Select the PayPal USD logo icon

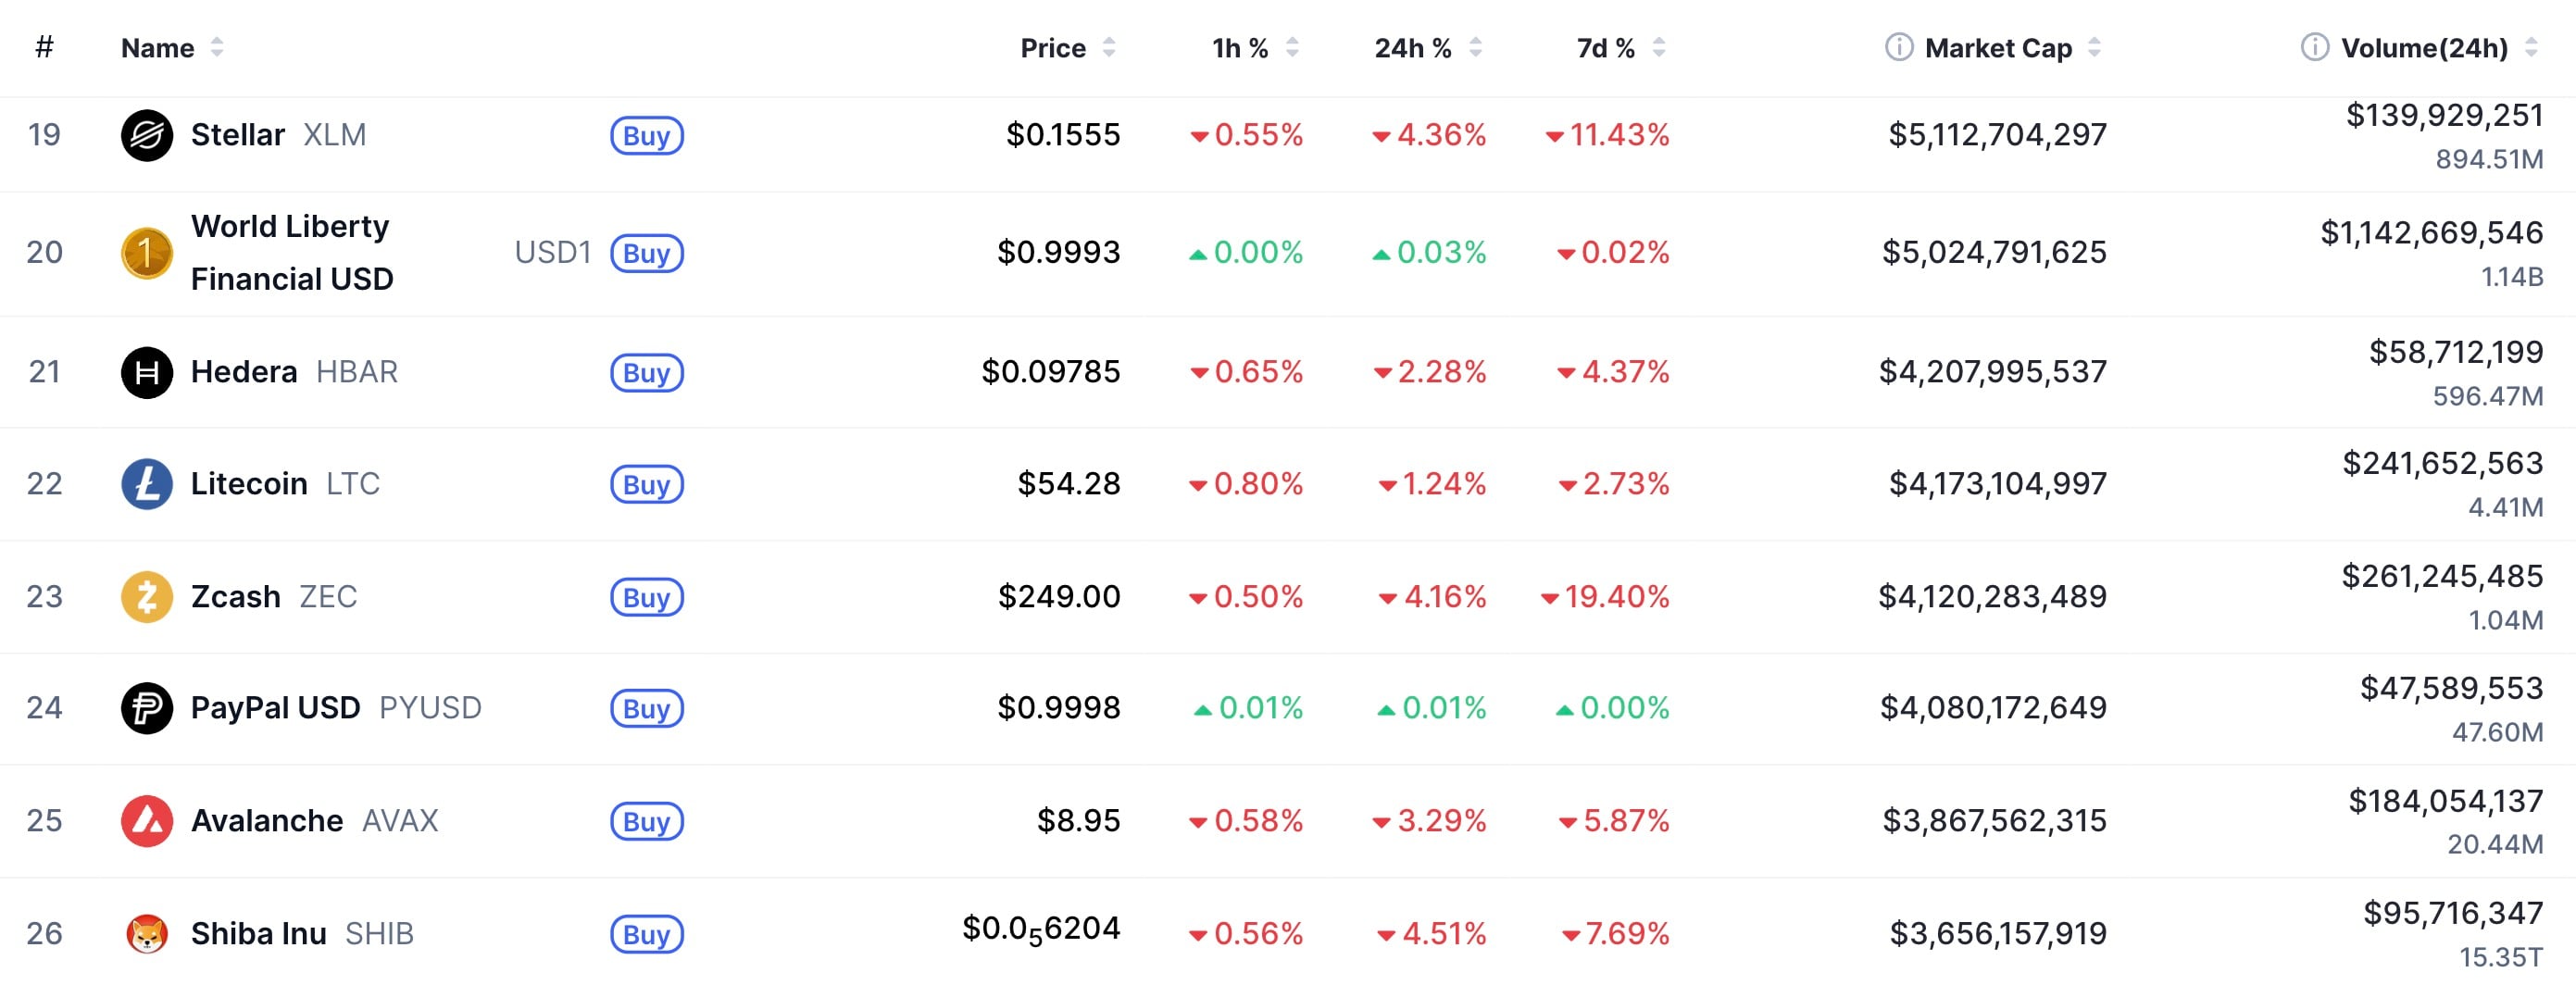[x=148, y=708]
